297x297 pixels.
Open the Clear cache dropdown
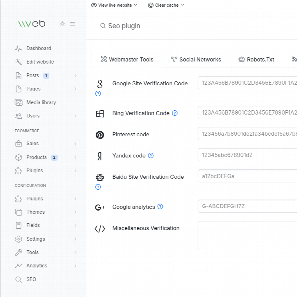point(166,5)
